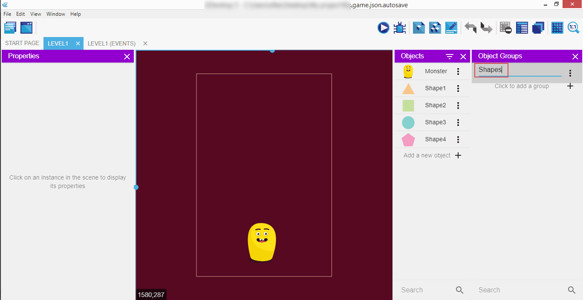Toggle the scene grid icon
Screen dimensions: 583x300
coord(557,28)
